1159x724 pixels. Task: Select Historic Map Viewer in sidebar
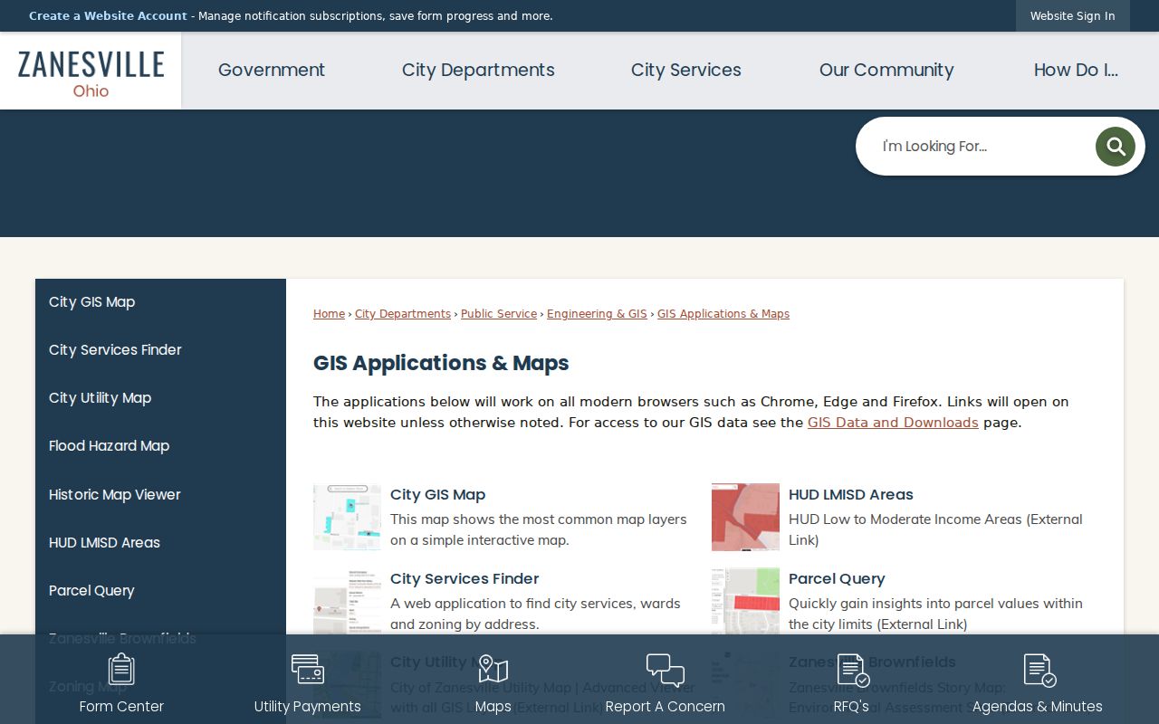161,495
